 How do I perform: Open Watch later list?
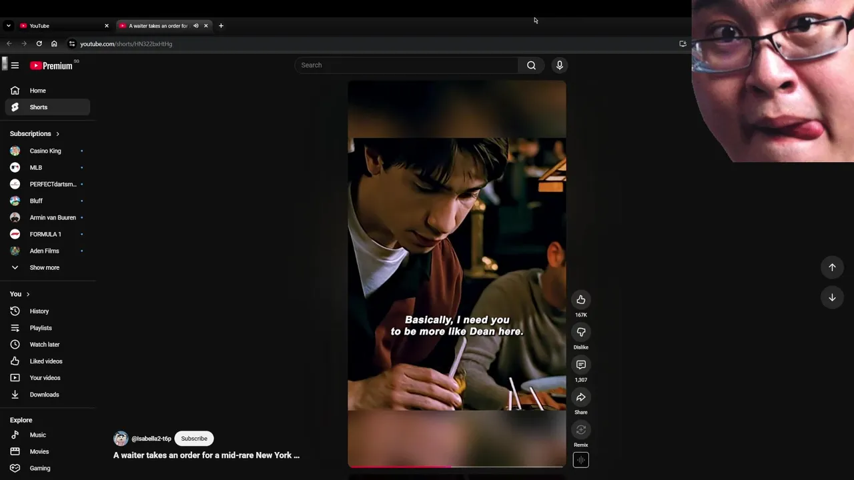45,345
